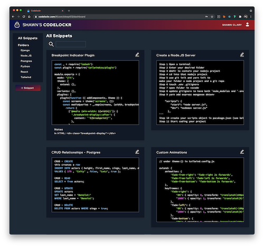The width and height of the screenshot is (264, 247).
Task: Open the Postgres folder
Action: pos(26,61)
